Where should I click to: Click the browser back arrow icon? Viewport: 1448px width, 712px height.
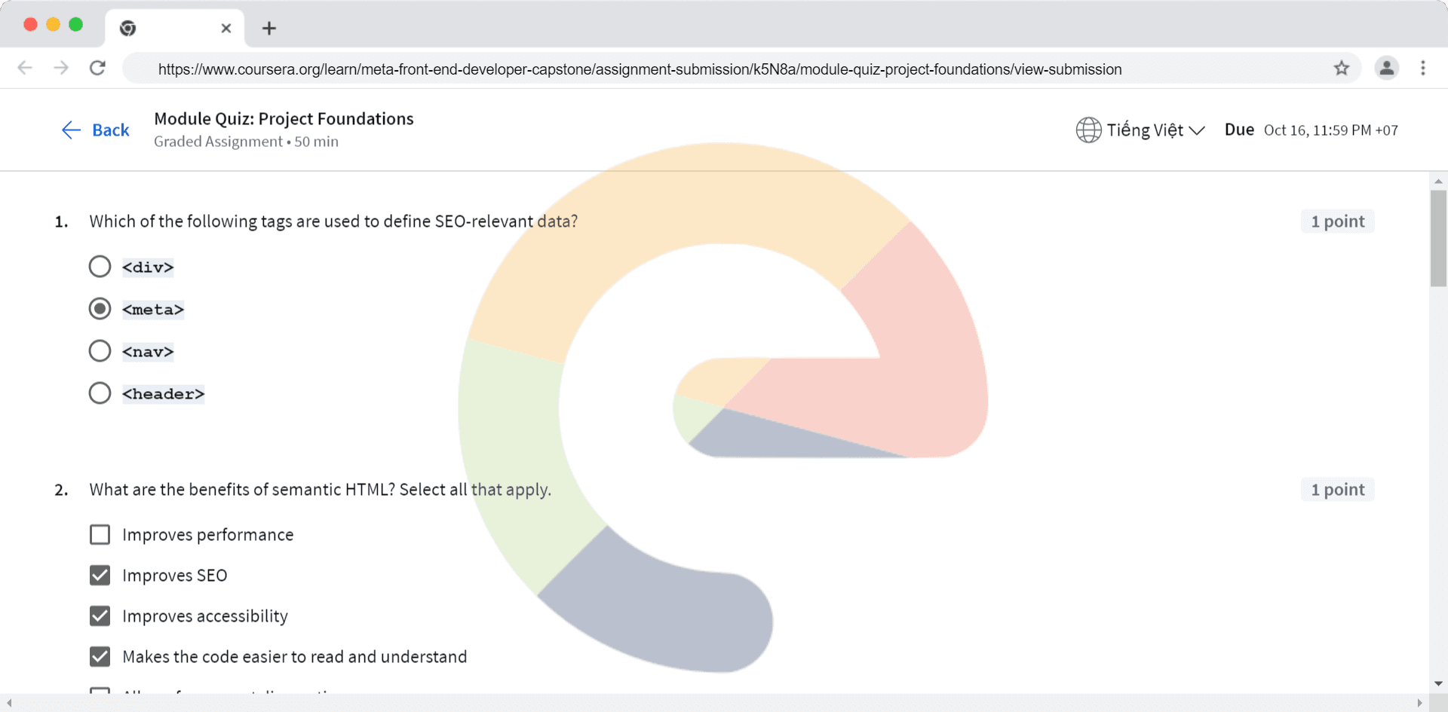[x=25, y=68]
